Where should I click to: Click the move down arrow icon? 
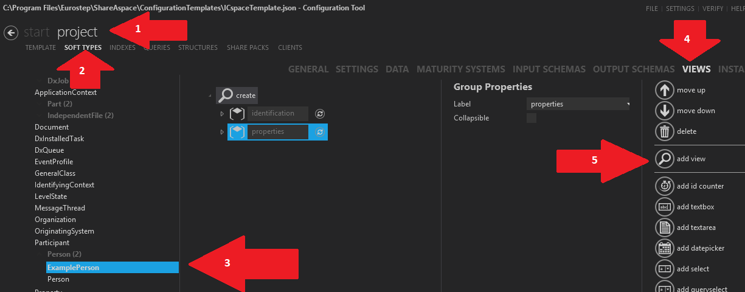click(x=665, y=111)
